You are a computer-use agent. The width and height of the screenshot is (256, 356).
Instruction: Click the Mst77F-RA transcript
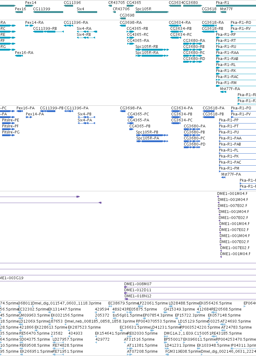223,92
